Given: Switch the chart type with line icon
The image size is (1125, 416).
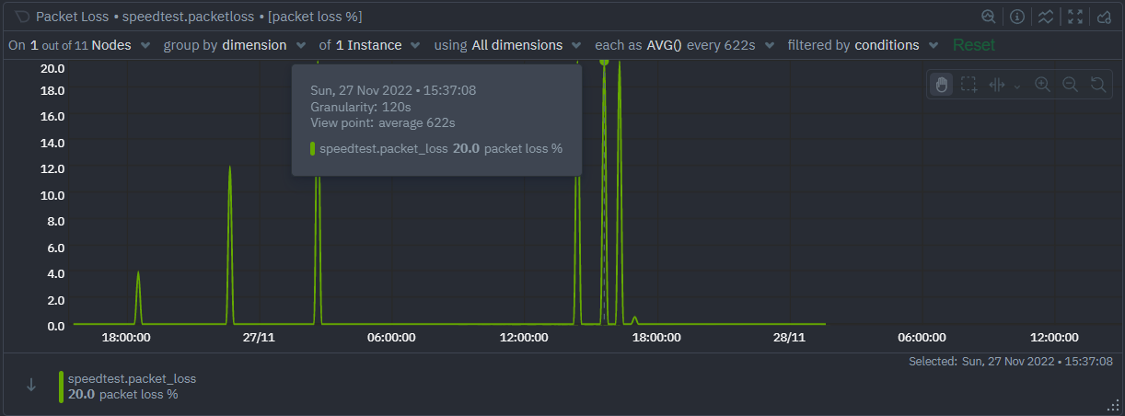Looking at the screenshot, I should pos(1045,17).
